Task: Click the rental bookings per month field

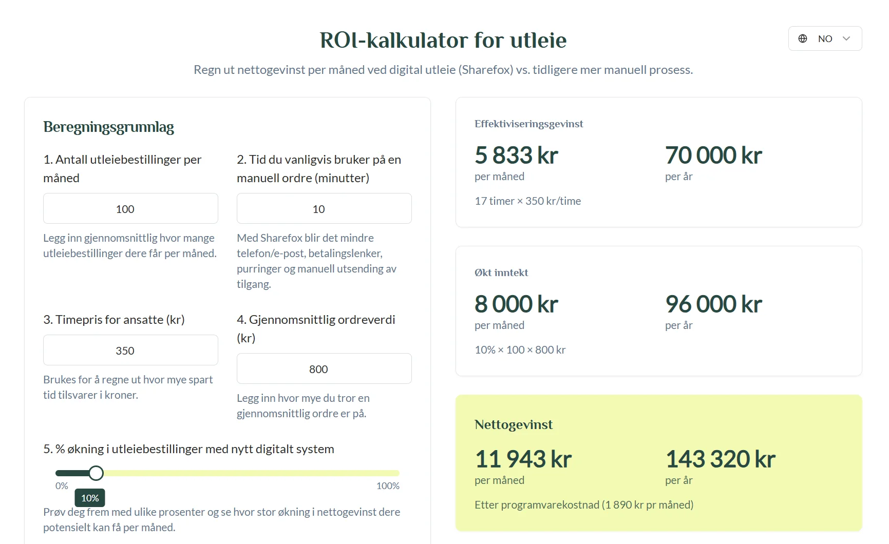Action: pos(130,208)
